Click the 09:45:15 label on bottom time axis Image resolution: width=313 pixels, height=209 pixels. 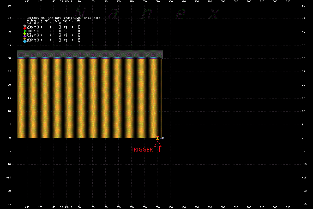tap(66, 207)
